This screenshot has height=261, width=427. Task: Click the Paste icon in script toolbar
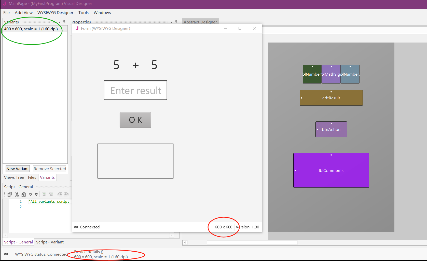tap(24, 194)
